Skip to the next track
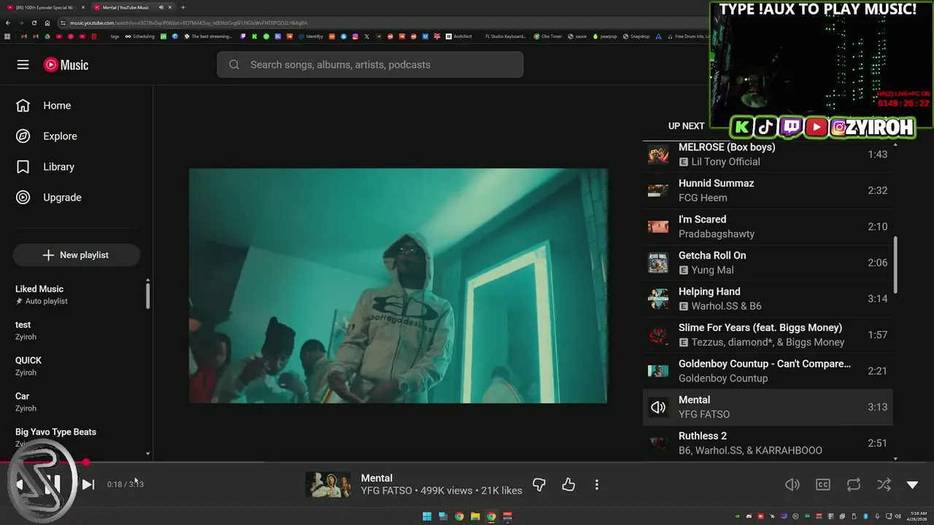Viewport: 934px width, 525px height. [88, 484]
